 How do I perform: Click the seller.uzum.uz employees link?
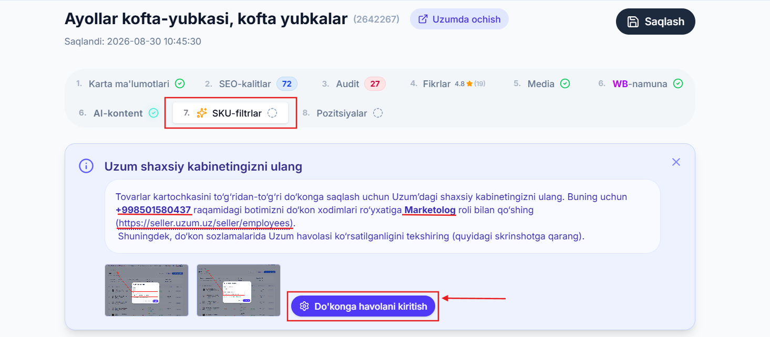206,223
